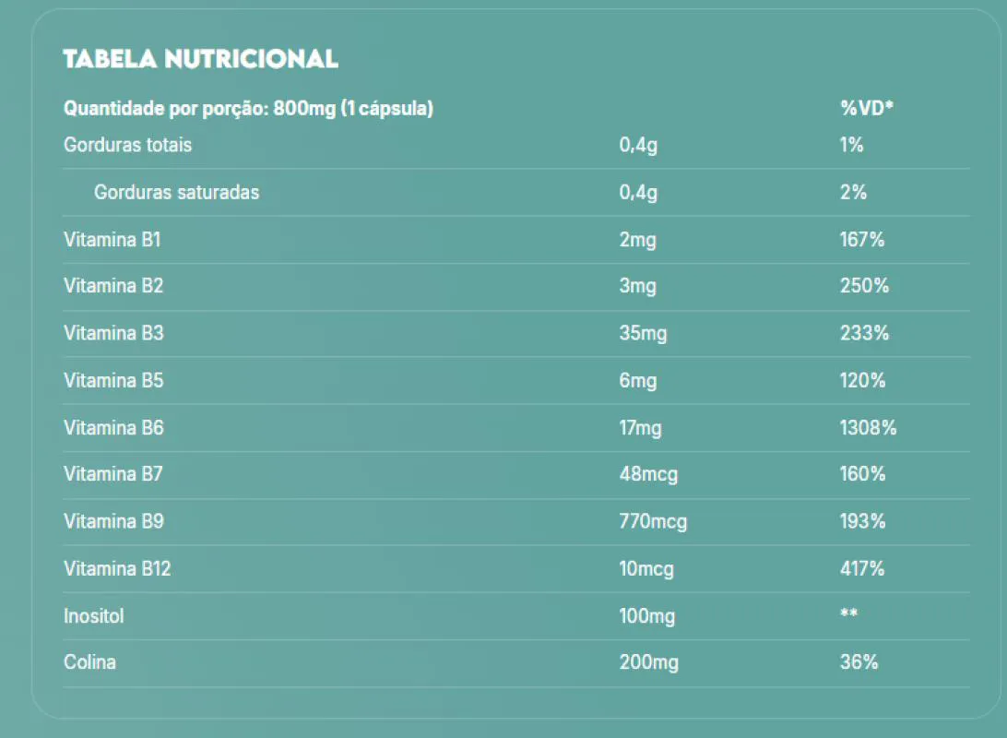Select the Vitamina B9 label

[113, 521]
